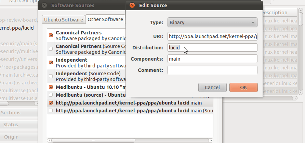Uncheck the first Canonical Partners checkbox
305x143 pixels.
point(51,35)
